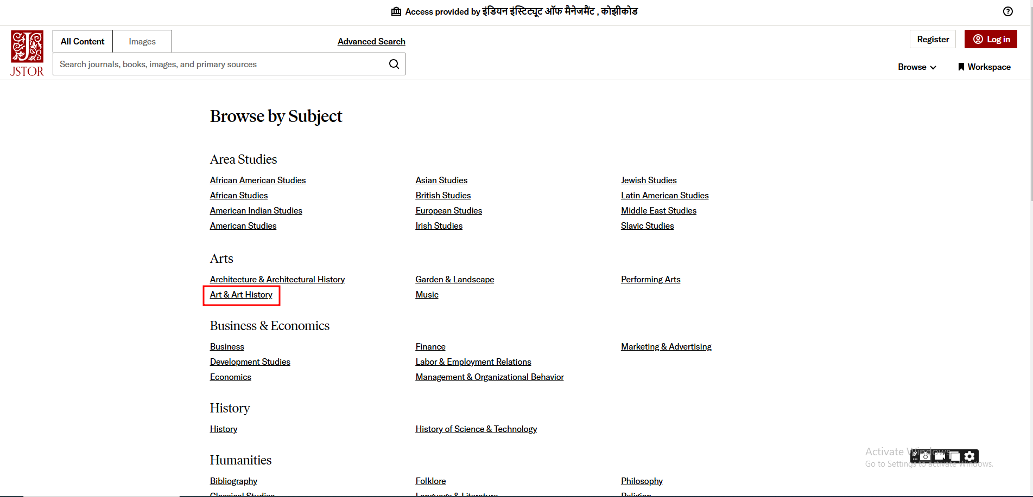This screenshot has height=497, width=1033.
Task: Open Marketing & Advertising link
Action: 666,346
